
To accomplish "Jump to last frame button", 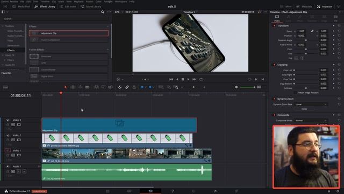I will [195, 79].
